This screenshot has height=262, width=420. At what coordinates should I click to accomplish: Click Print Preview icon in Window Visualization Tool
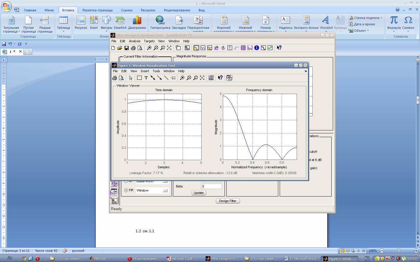pyautogui.click(x=121, y=78)
